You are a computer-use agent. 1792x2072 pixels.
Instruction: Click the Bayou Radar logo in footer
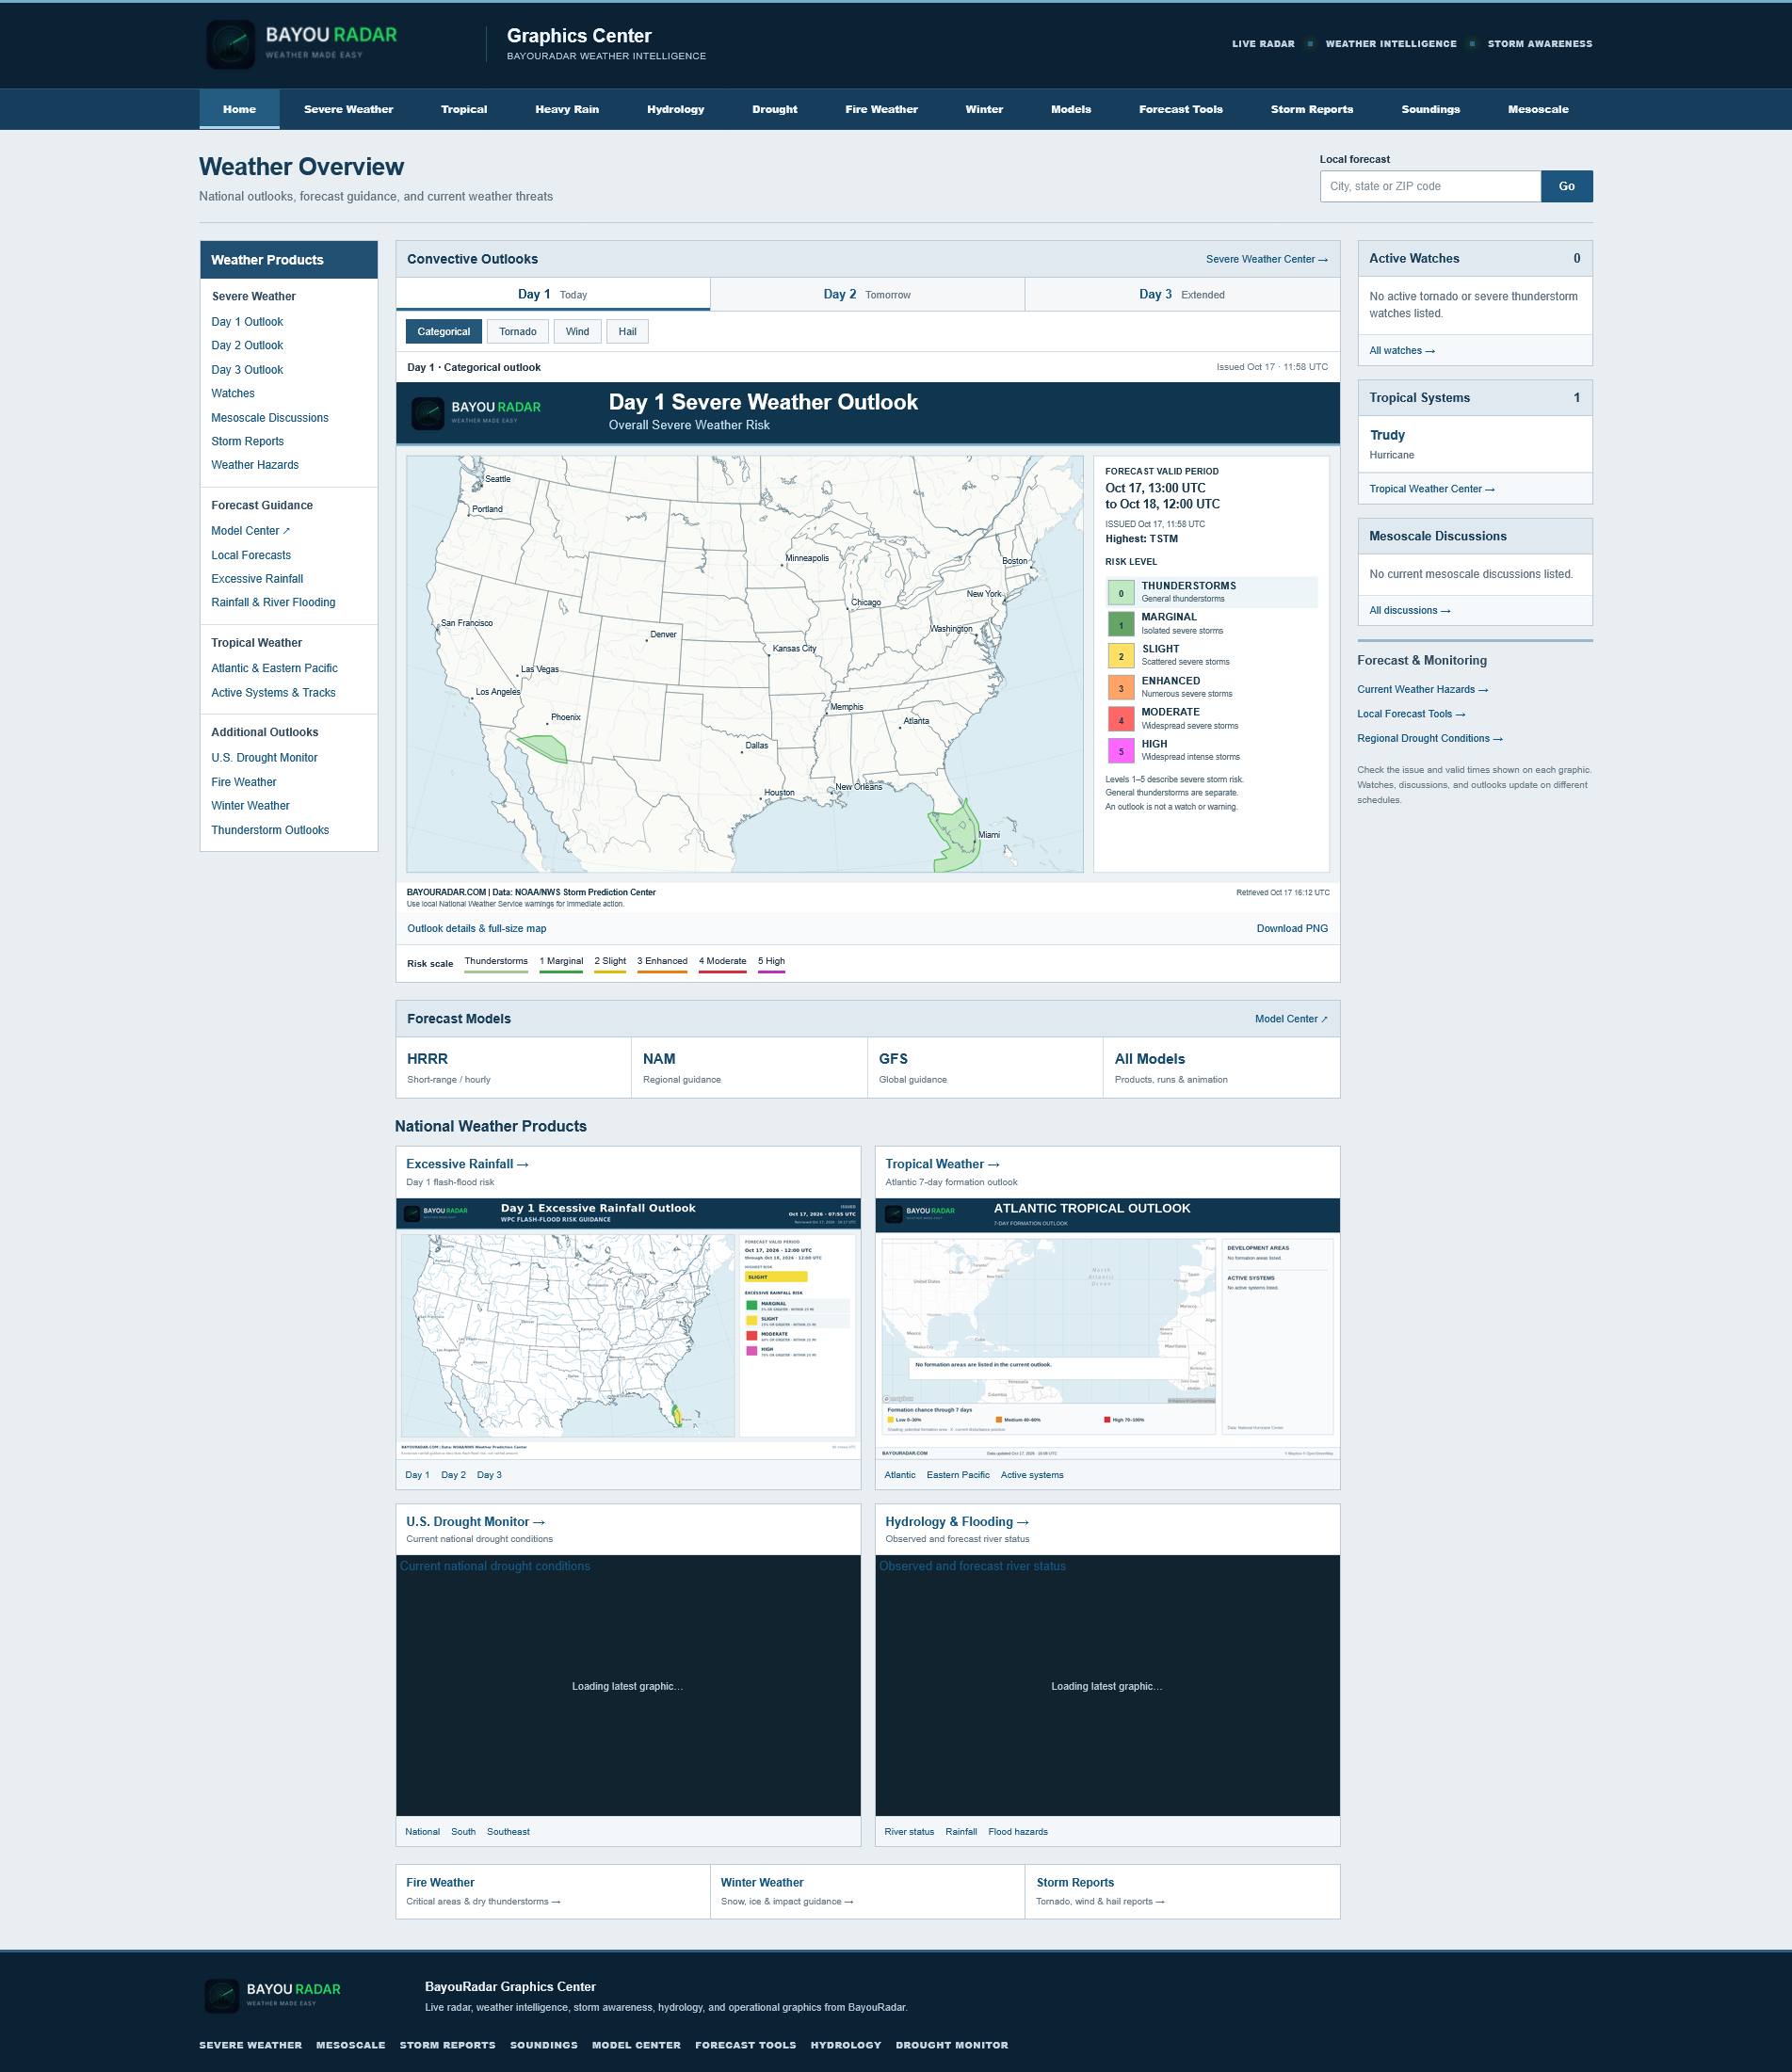(x=272, y=1995)
